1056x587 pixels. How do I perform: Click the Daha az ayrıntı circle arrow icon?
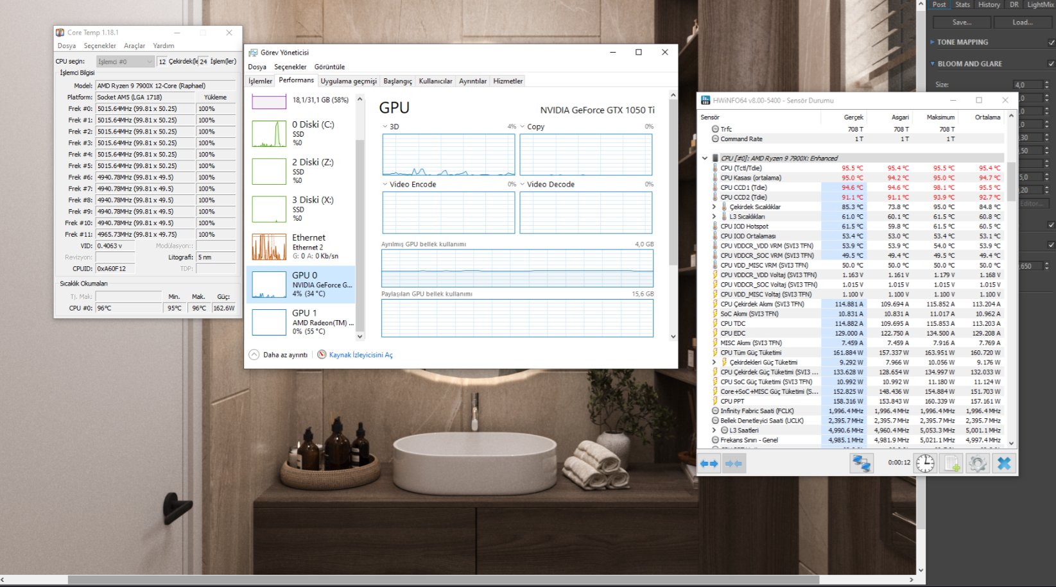pyautogui.click(x=254, y=355)
